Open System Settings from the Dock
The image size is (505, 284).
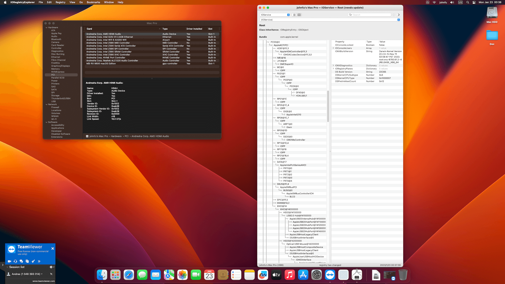coord(316,275)
